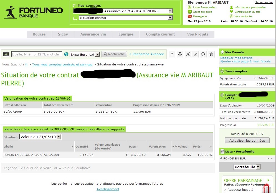
Task: Open the account selector Assurance vie dropdown
Action: pos(123,11)
